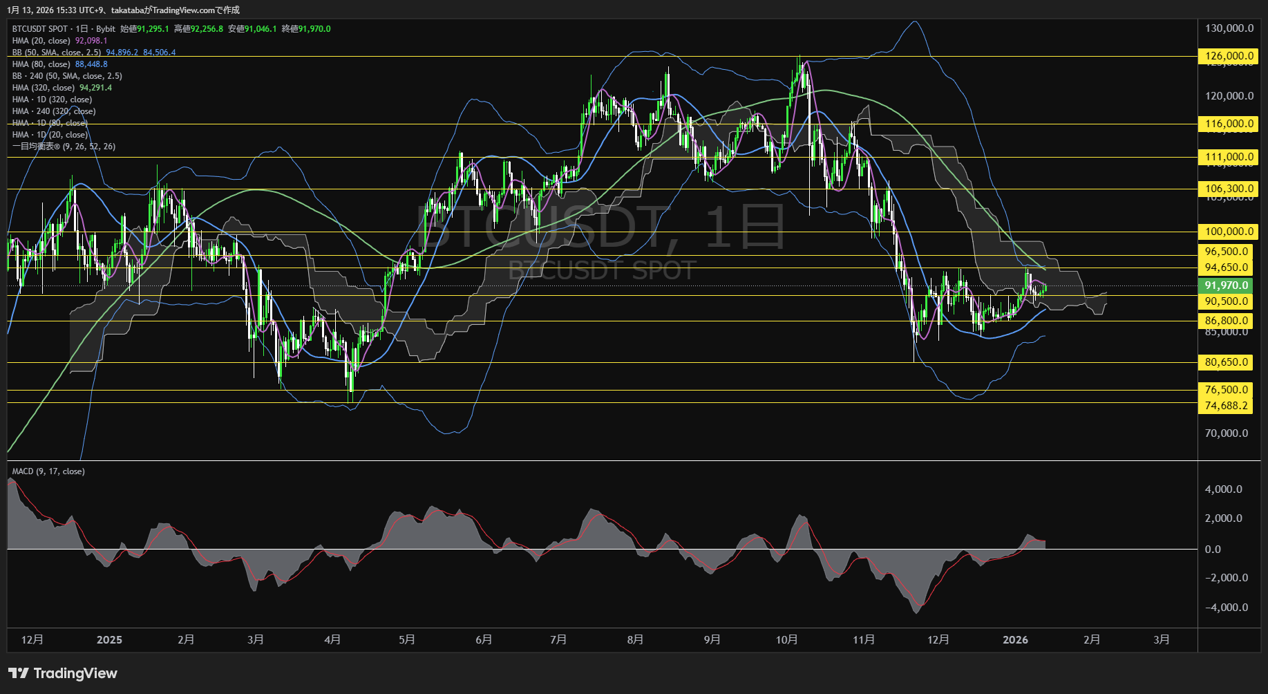Select the 2025 year label on time axis

coord(109,640)
